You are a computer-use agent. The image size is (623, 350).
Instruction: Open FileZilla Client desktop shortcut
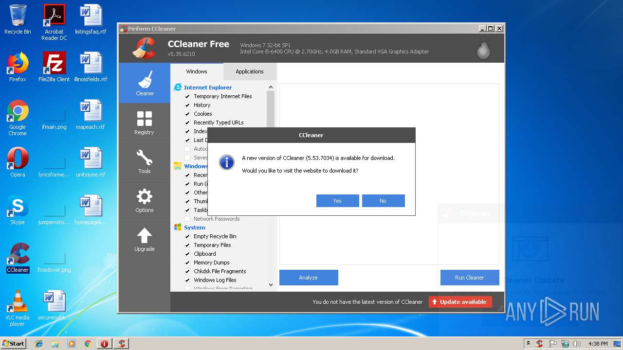[54, 67]
